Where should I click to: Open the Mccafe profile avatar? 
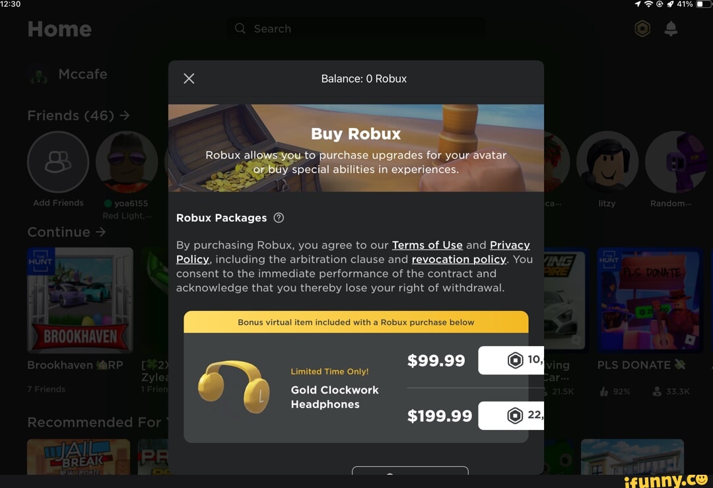click(x=39, y=75)
